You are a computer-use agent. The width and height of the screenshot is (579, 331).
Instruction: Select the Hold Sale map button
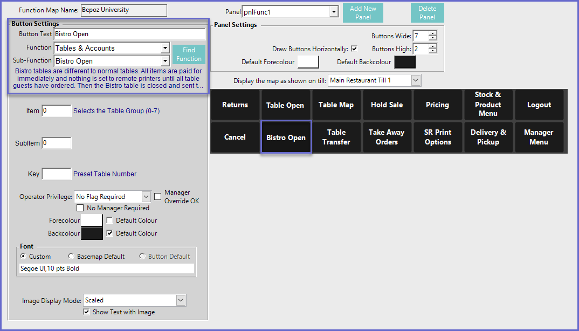point(387,105)
